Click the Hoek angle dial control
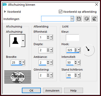This screenshot has height=96, width=101. pyautogui.click(x=89, y=50)
